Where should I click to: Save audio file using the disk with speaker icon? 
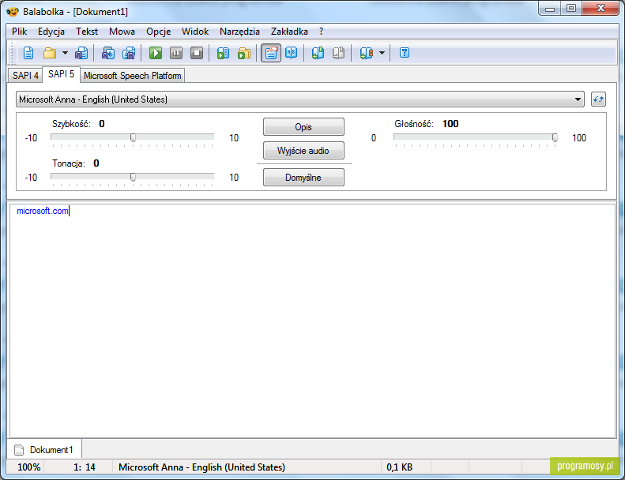point(108,53)
